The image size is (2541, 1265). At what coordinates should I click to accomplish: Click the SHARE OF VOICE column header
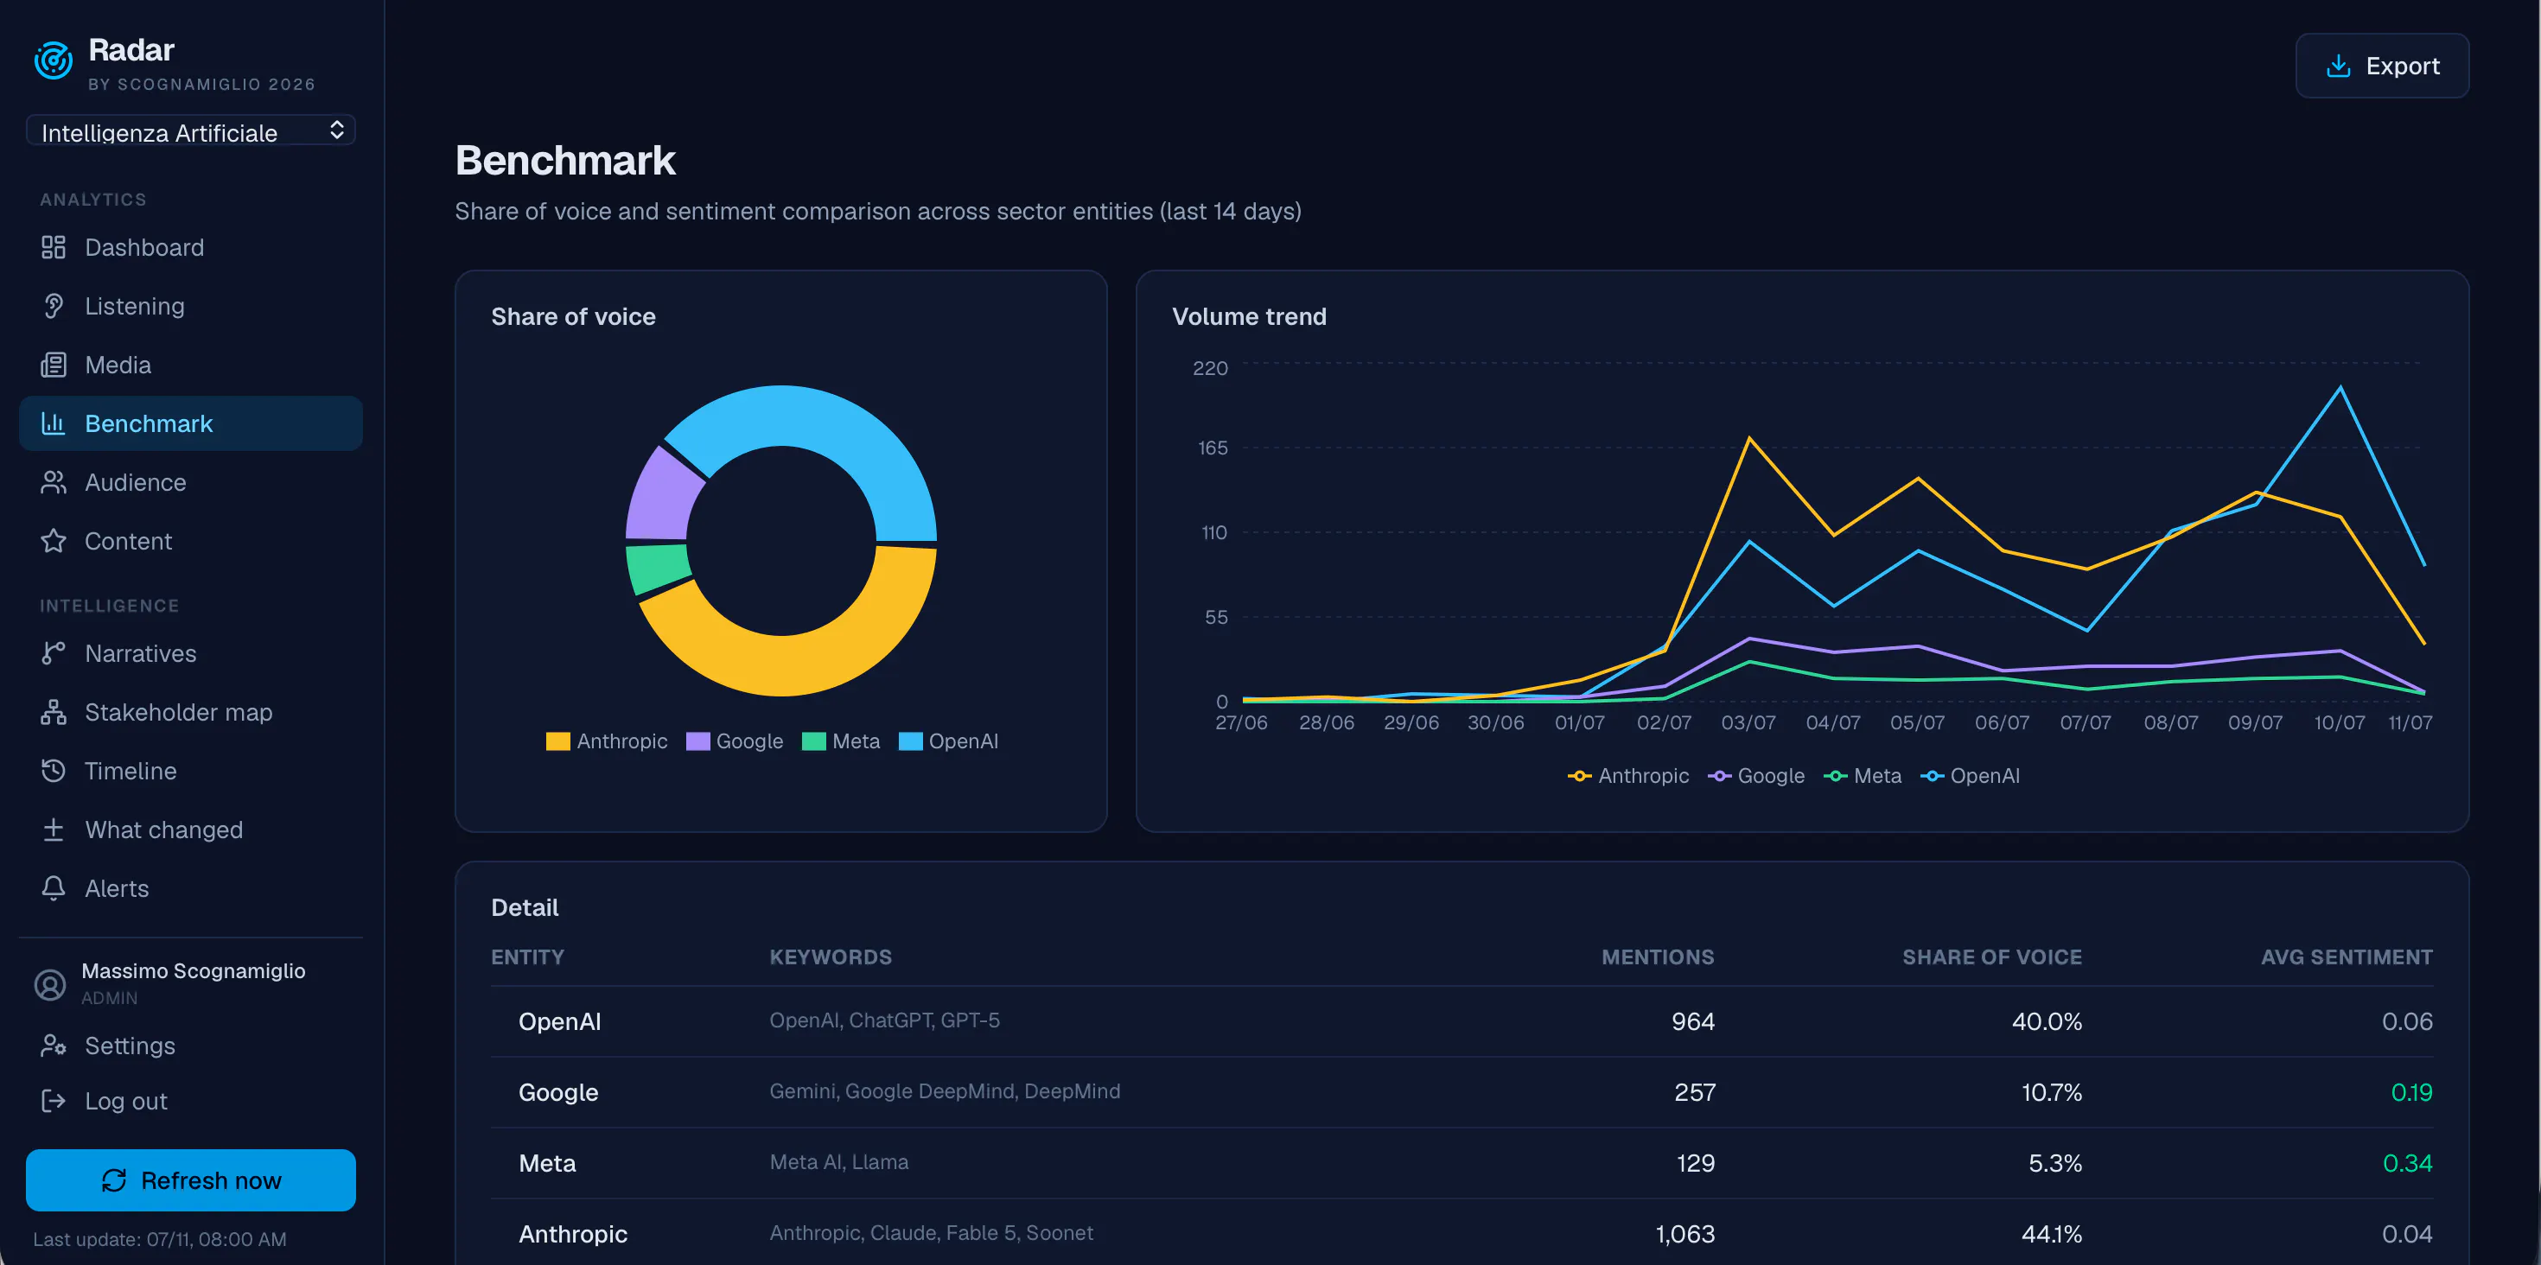click(1991, 957)
